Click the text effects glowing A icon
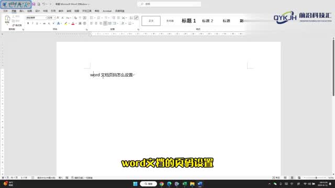Image resolution: width=335 pixels, height=188 pixels. [x=58, y=23]
